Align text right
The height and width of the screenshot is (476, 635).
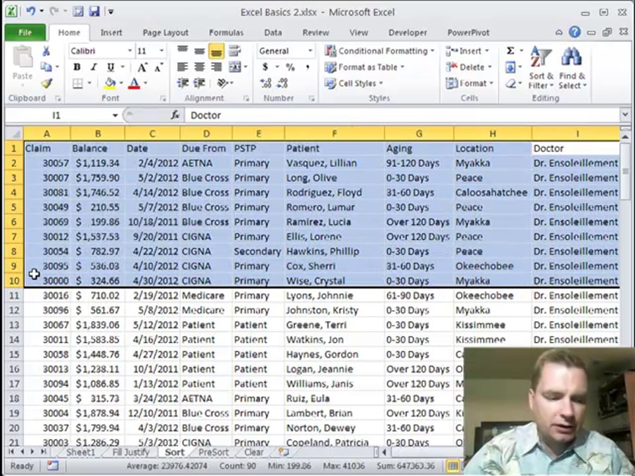click(216, 67)
